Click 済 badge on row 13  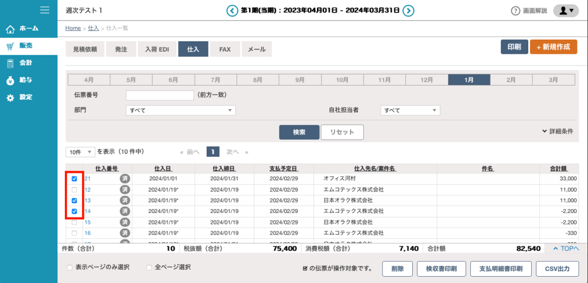click(125, 200)
